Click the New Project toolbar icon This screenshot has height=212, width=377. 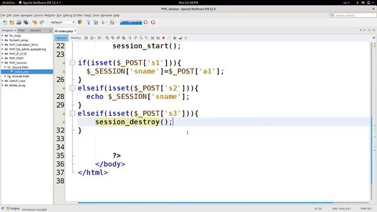pos(12,22)
